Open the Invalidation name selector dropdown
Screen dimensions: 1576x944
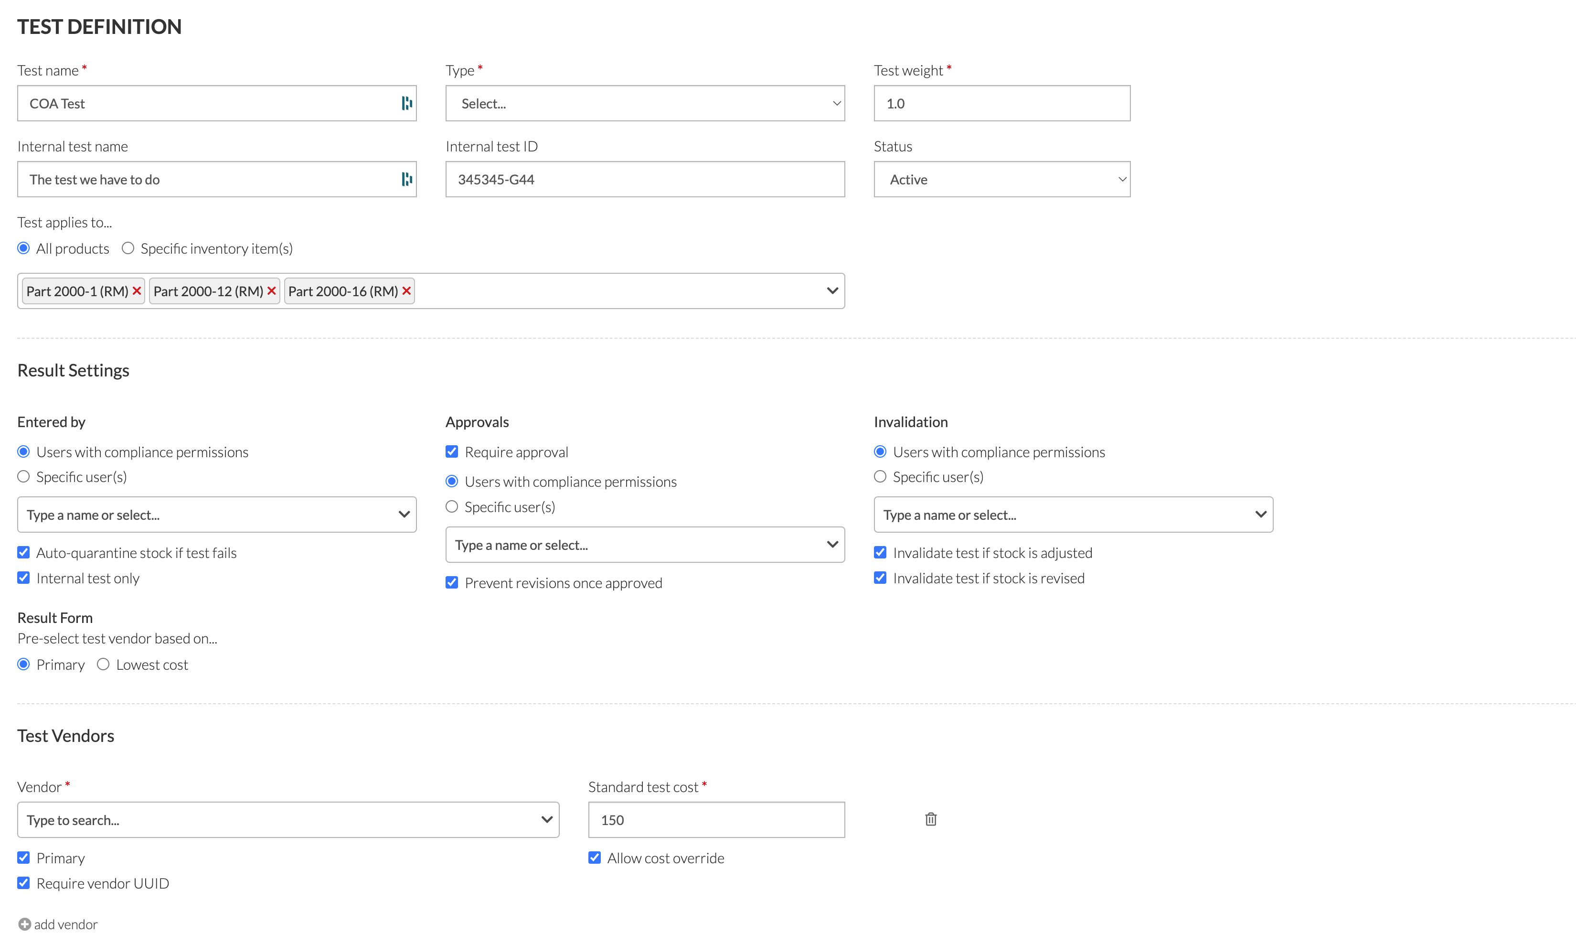click(x=1073, y=514)
